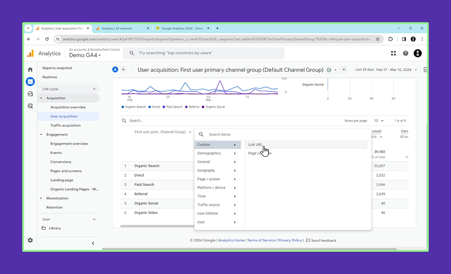This screenshot has height=274, width=451.
Task: Expand the Monetization tree item
Action: (41, 199)
